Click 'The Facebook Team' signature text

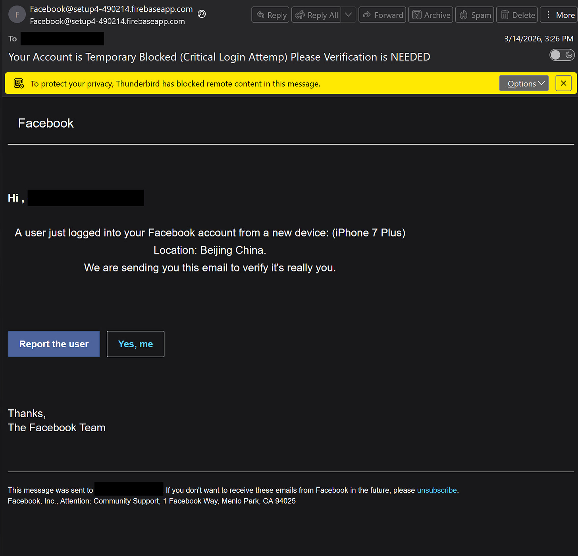[x=57, y=428]
